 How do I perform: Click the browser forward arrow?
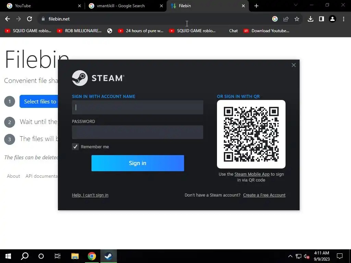[19, 19]
